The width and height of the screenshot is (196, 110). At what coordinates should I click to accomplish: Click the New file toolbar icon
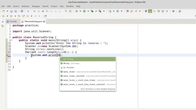coord(4,11)
